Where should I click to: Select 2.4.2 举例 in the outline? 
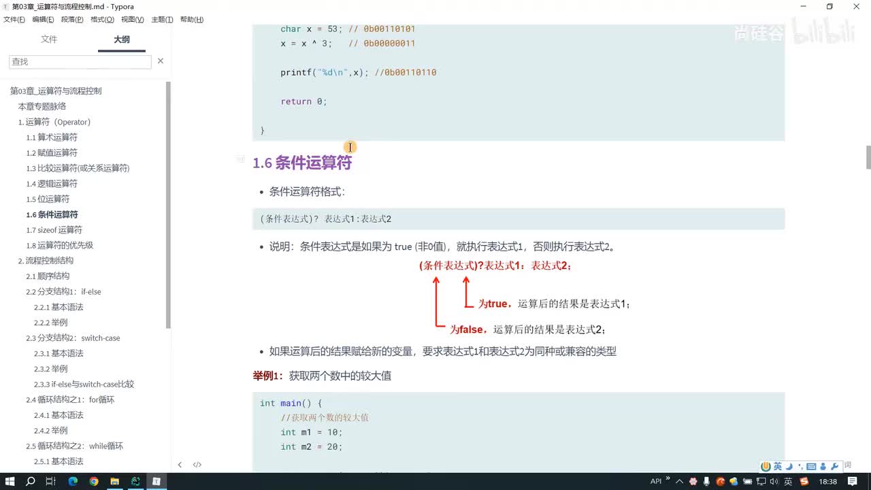click(50, 431)
